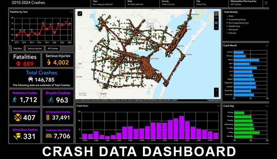Click the At Intersection Crashes 37,491 value
The width and height of the screenshot is (277, 159).
(61, 118)
